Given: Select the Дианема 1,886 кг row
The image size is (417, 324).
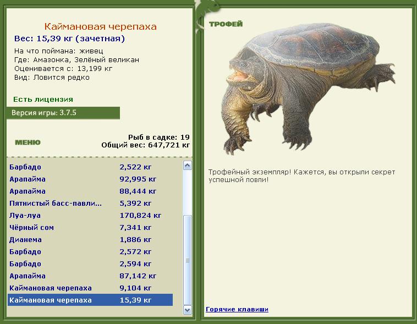Looking at the screenshot, I should (90, 240).
